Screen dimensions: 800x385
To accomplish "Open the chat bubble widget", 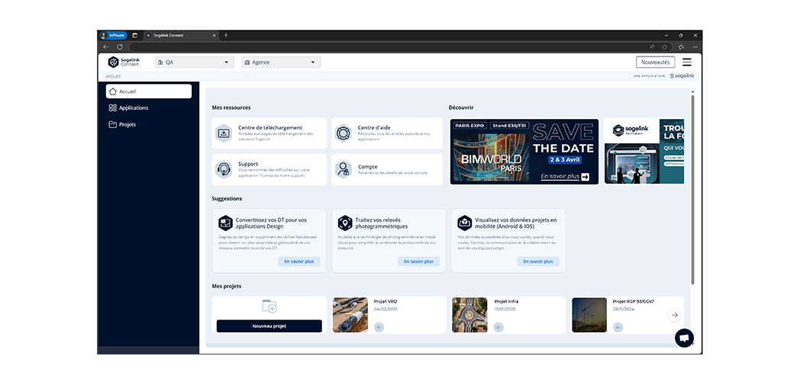I will pyautogui.click(x=684, y=338).
